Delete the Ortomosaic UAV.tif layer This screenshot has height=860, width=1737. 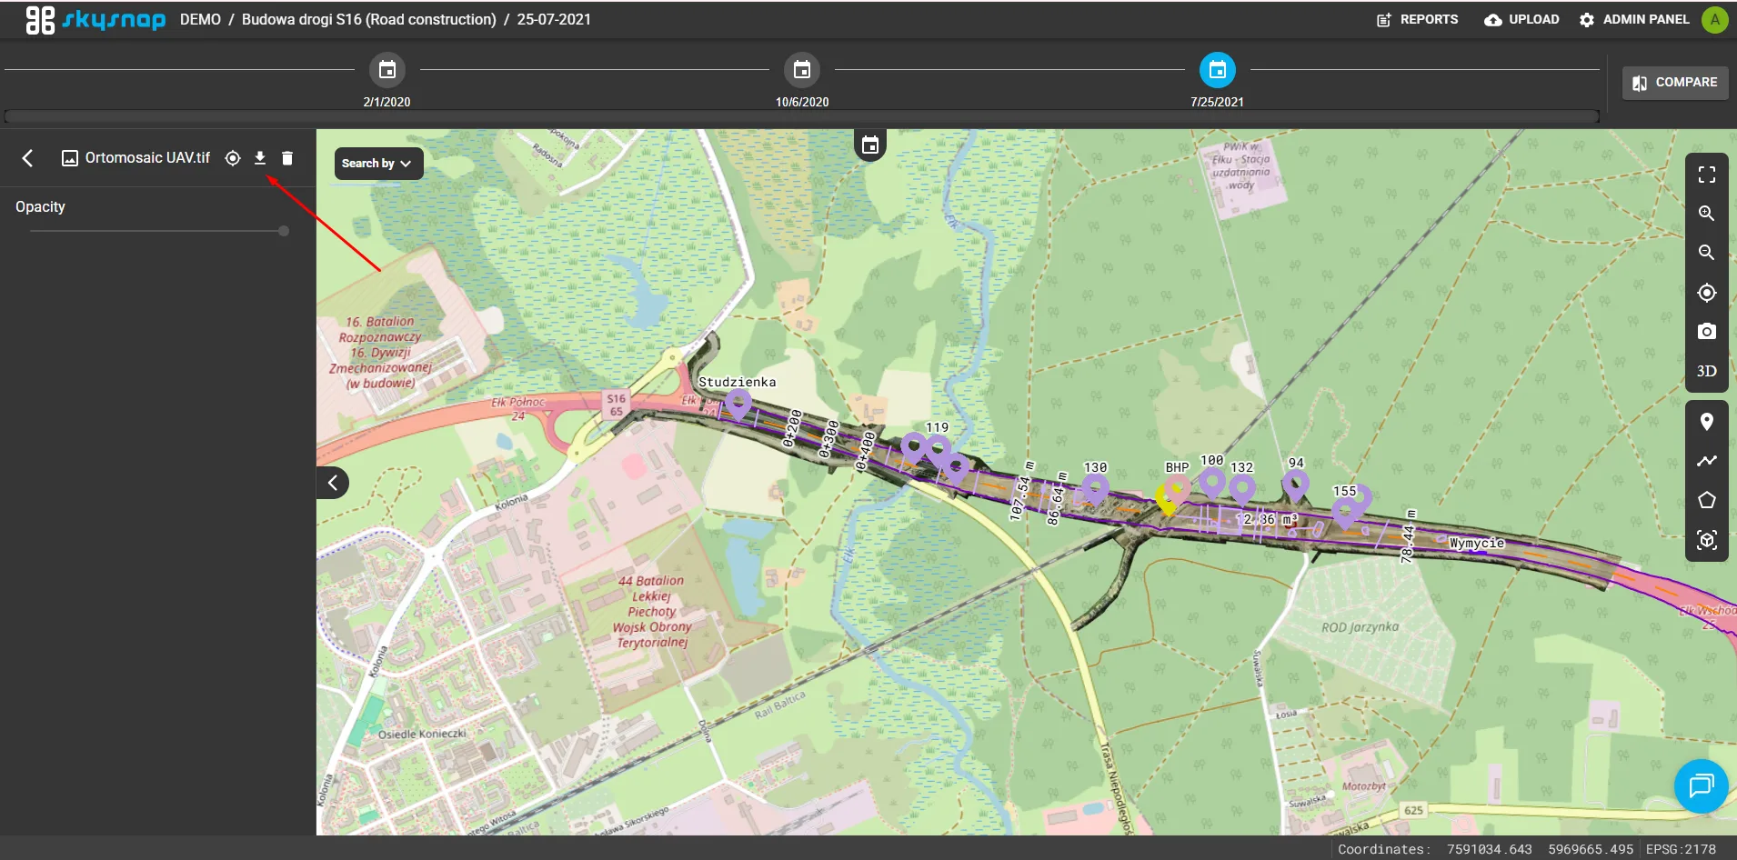point(287,158)
